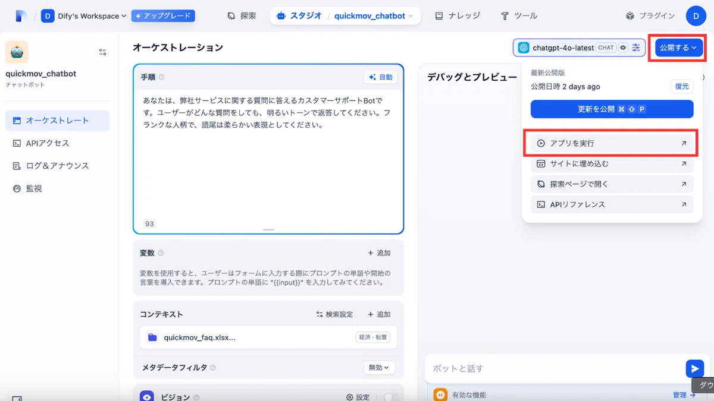Click the 更新を公開 button
Image resolution: width=714 pixels, height=401 pixels.
coord(612,109)
